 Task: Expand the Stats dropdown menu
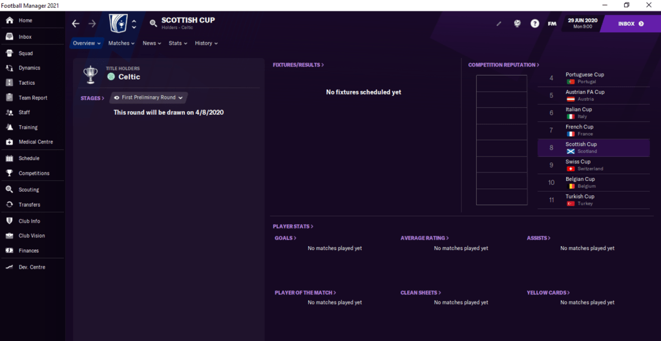(178, 43)
